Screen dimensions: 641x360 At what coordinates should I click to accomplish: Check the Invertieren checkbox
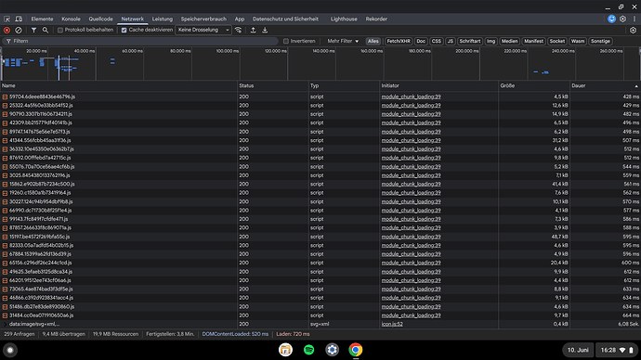[286, 41]
